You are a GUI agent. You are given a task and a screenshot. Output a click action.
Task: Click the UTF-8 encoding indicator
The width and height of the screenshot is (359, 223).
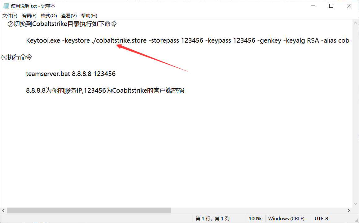click(x=322, y=218)
